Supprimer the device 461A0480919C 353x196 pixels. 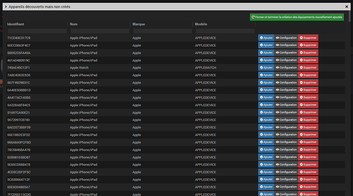tap(308, 60)
